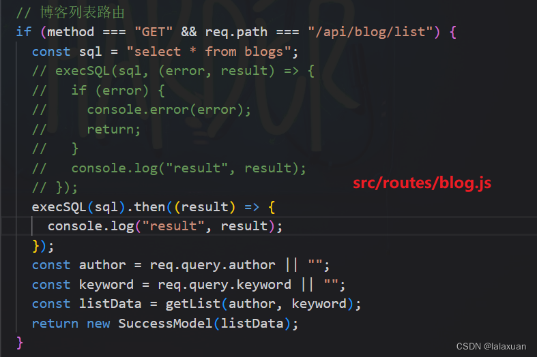
Task: Click execSQL(sql).then call
Action: coord(154,207)
